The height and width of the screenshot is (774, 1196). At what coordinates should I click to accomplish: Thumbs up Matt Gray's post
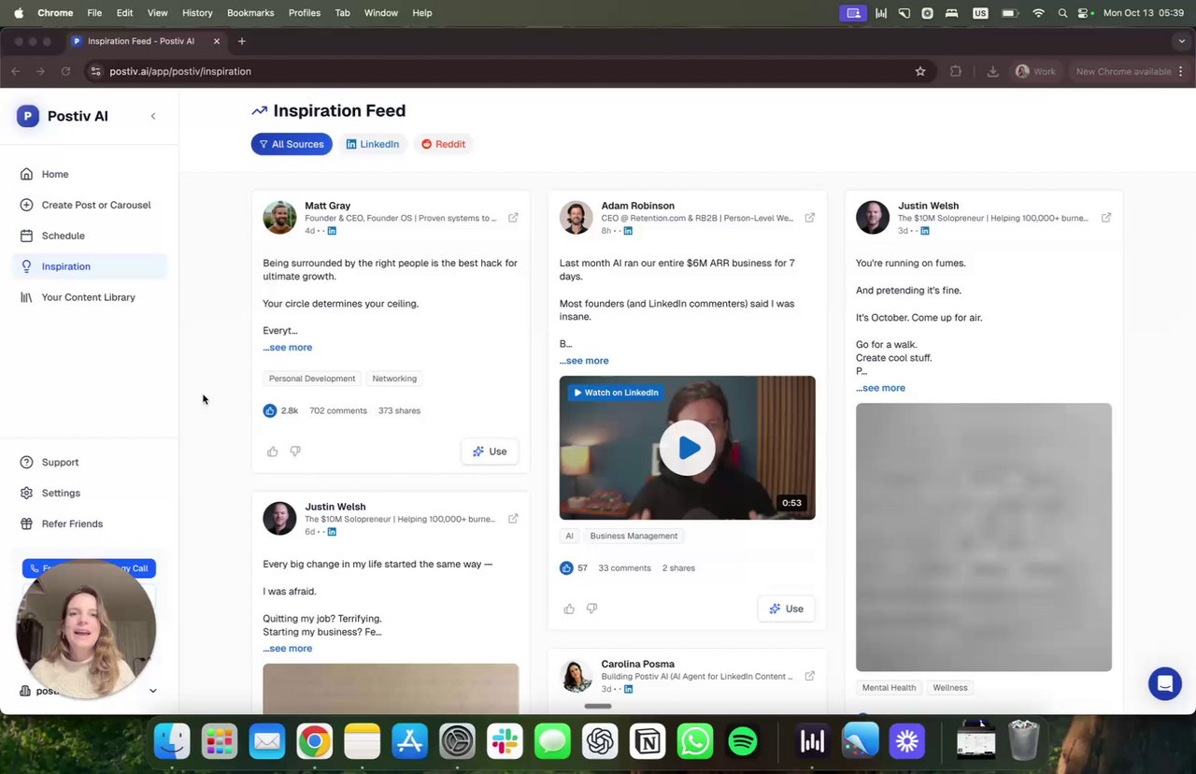coord(273,451)
